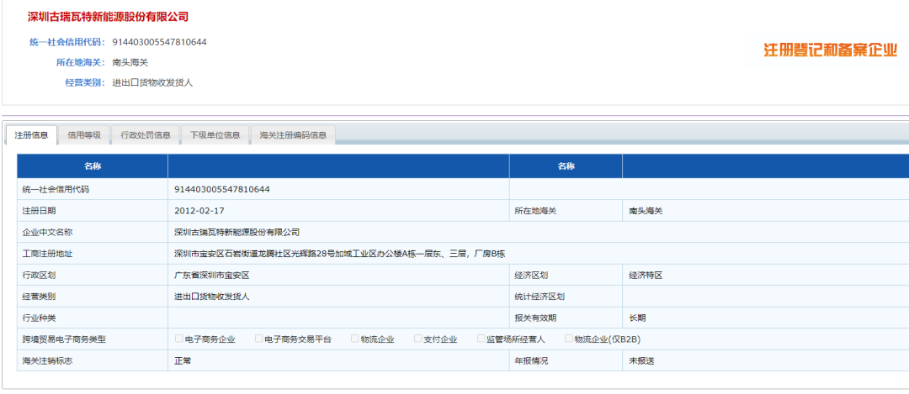909x394 pixels.
Task: Click the 年报情况 label
Action: click(532, 361)
